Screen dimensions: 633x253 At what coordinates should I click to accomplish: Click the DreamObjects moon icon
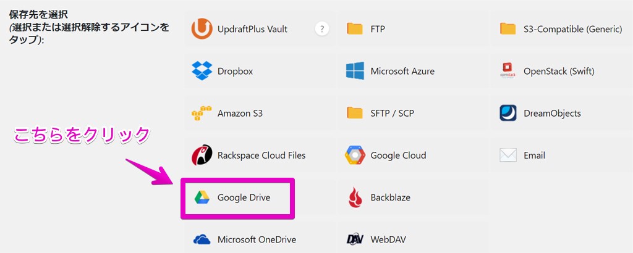click(508, 114)
